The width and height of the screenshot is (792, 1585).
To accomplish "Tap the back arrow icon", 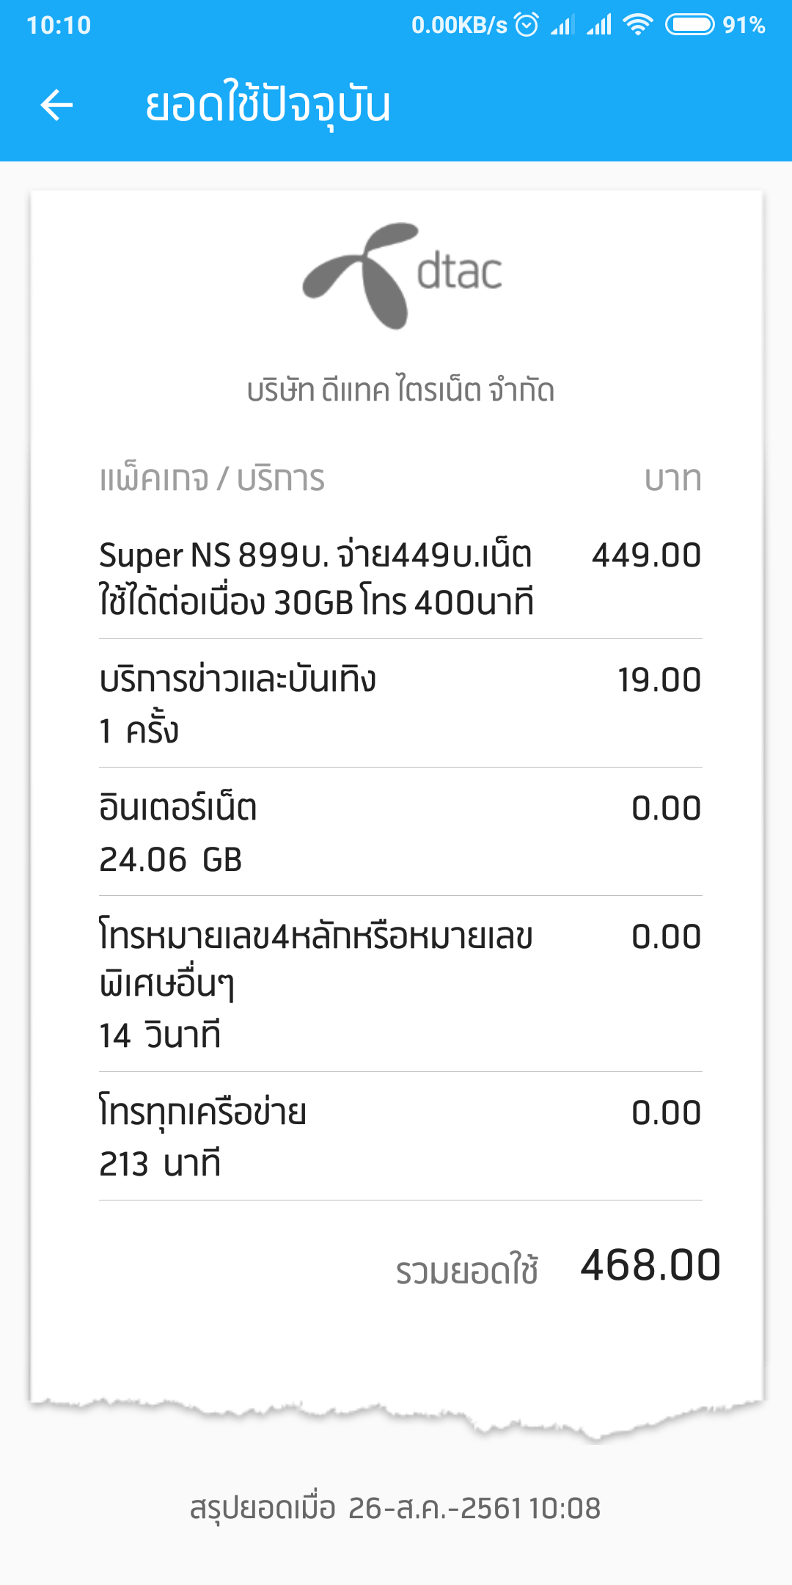I will point(56,105).
